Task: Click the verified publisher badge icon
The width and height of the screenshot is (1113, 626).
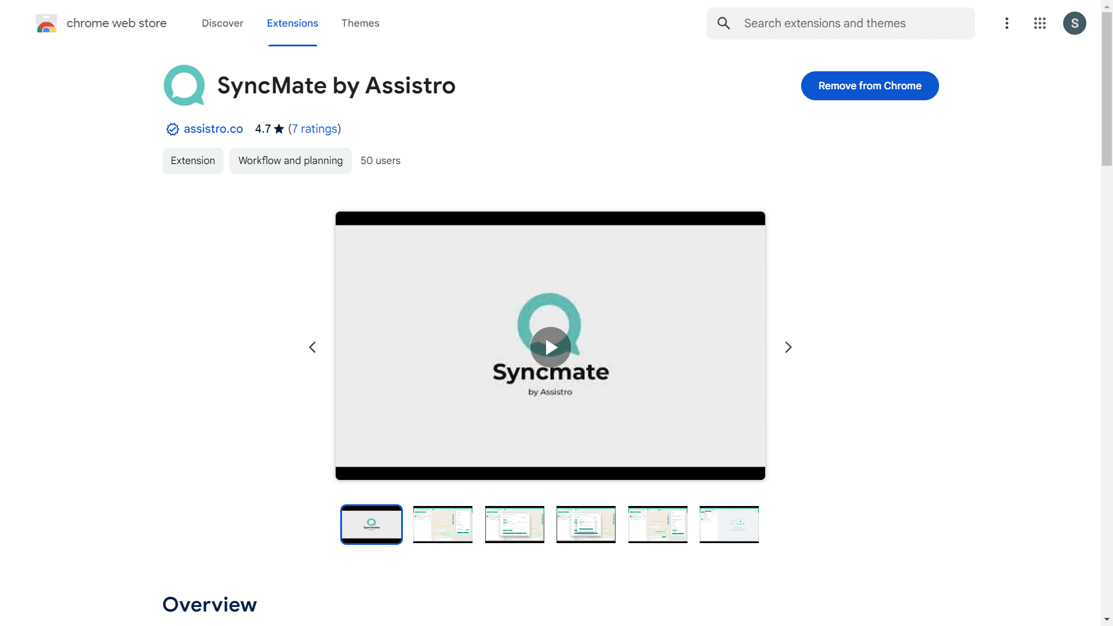Action: tap(172, 129)
